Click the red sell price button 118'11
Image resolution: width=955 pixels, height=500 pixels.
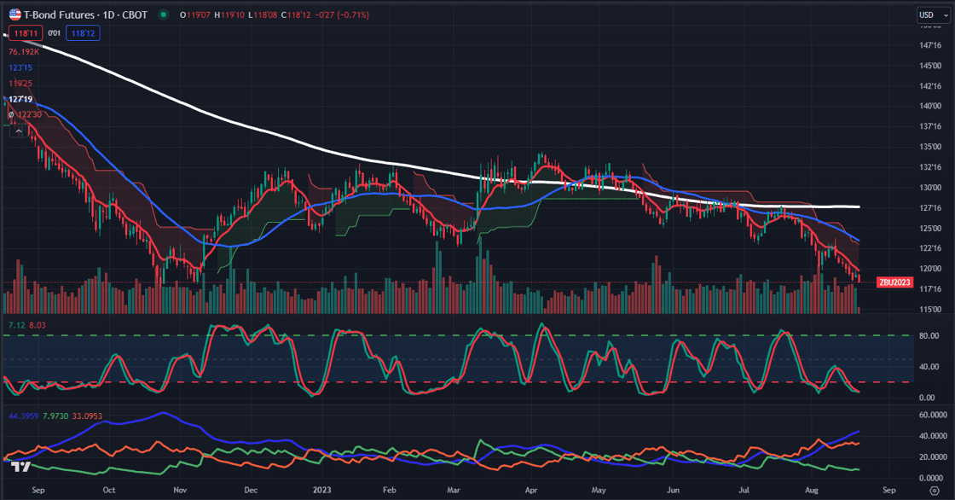pos(26,33)
